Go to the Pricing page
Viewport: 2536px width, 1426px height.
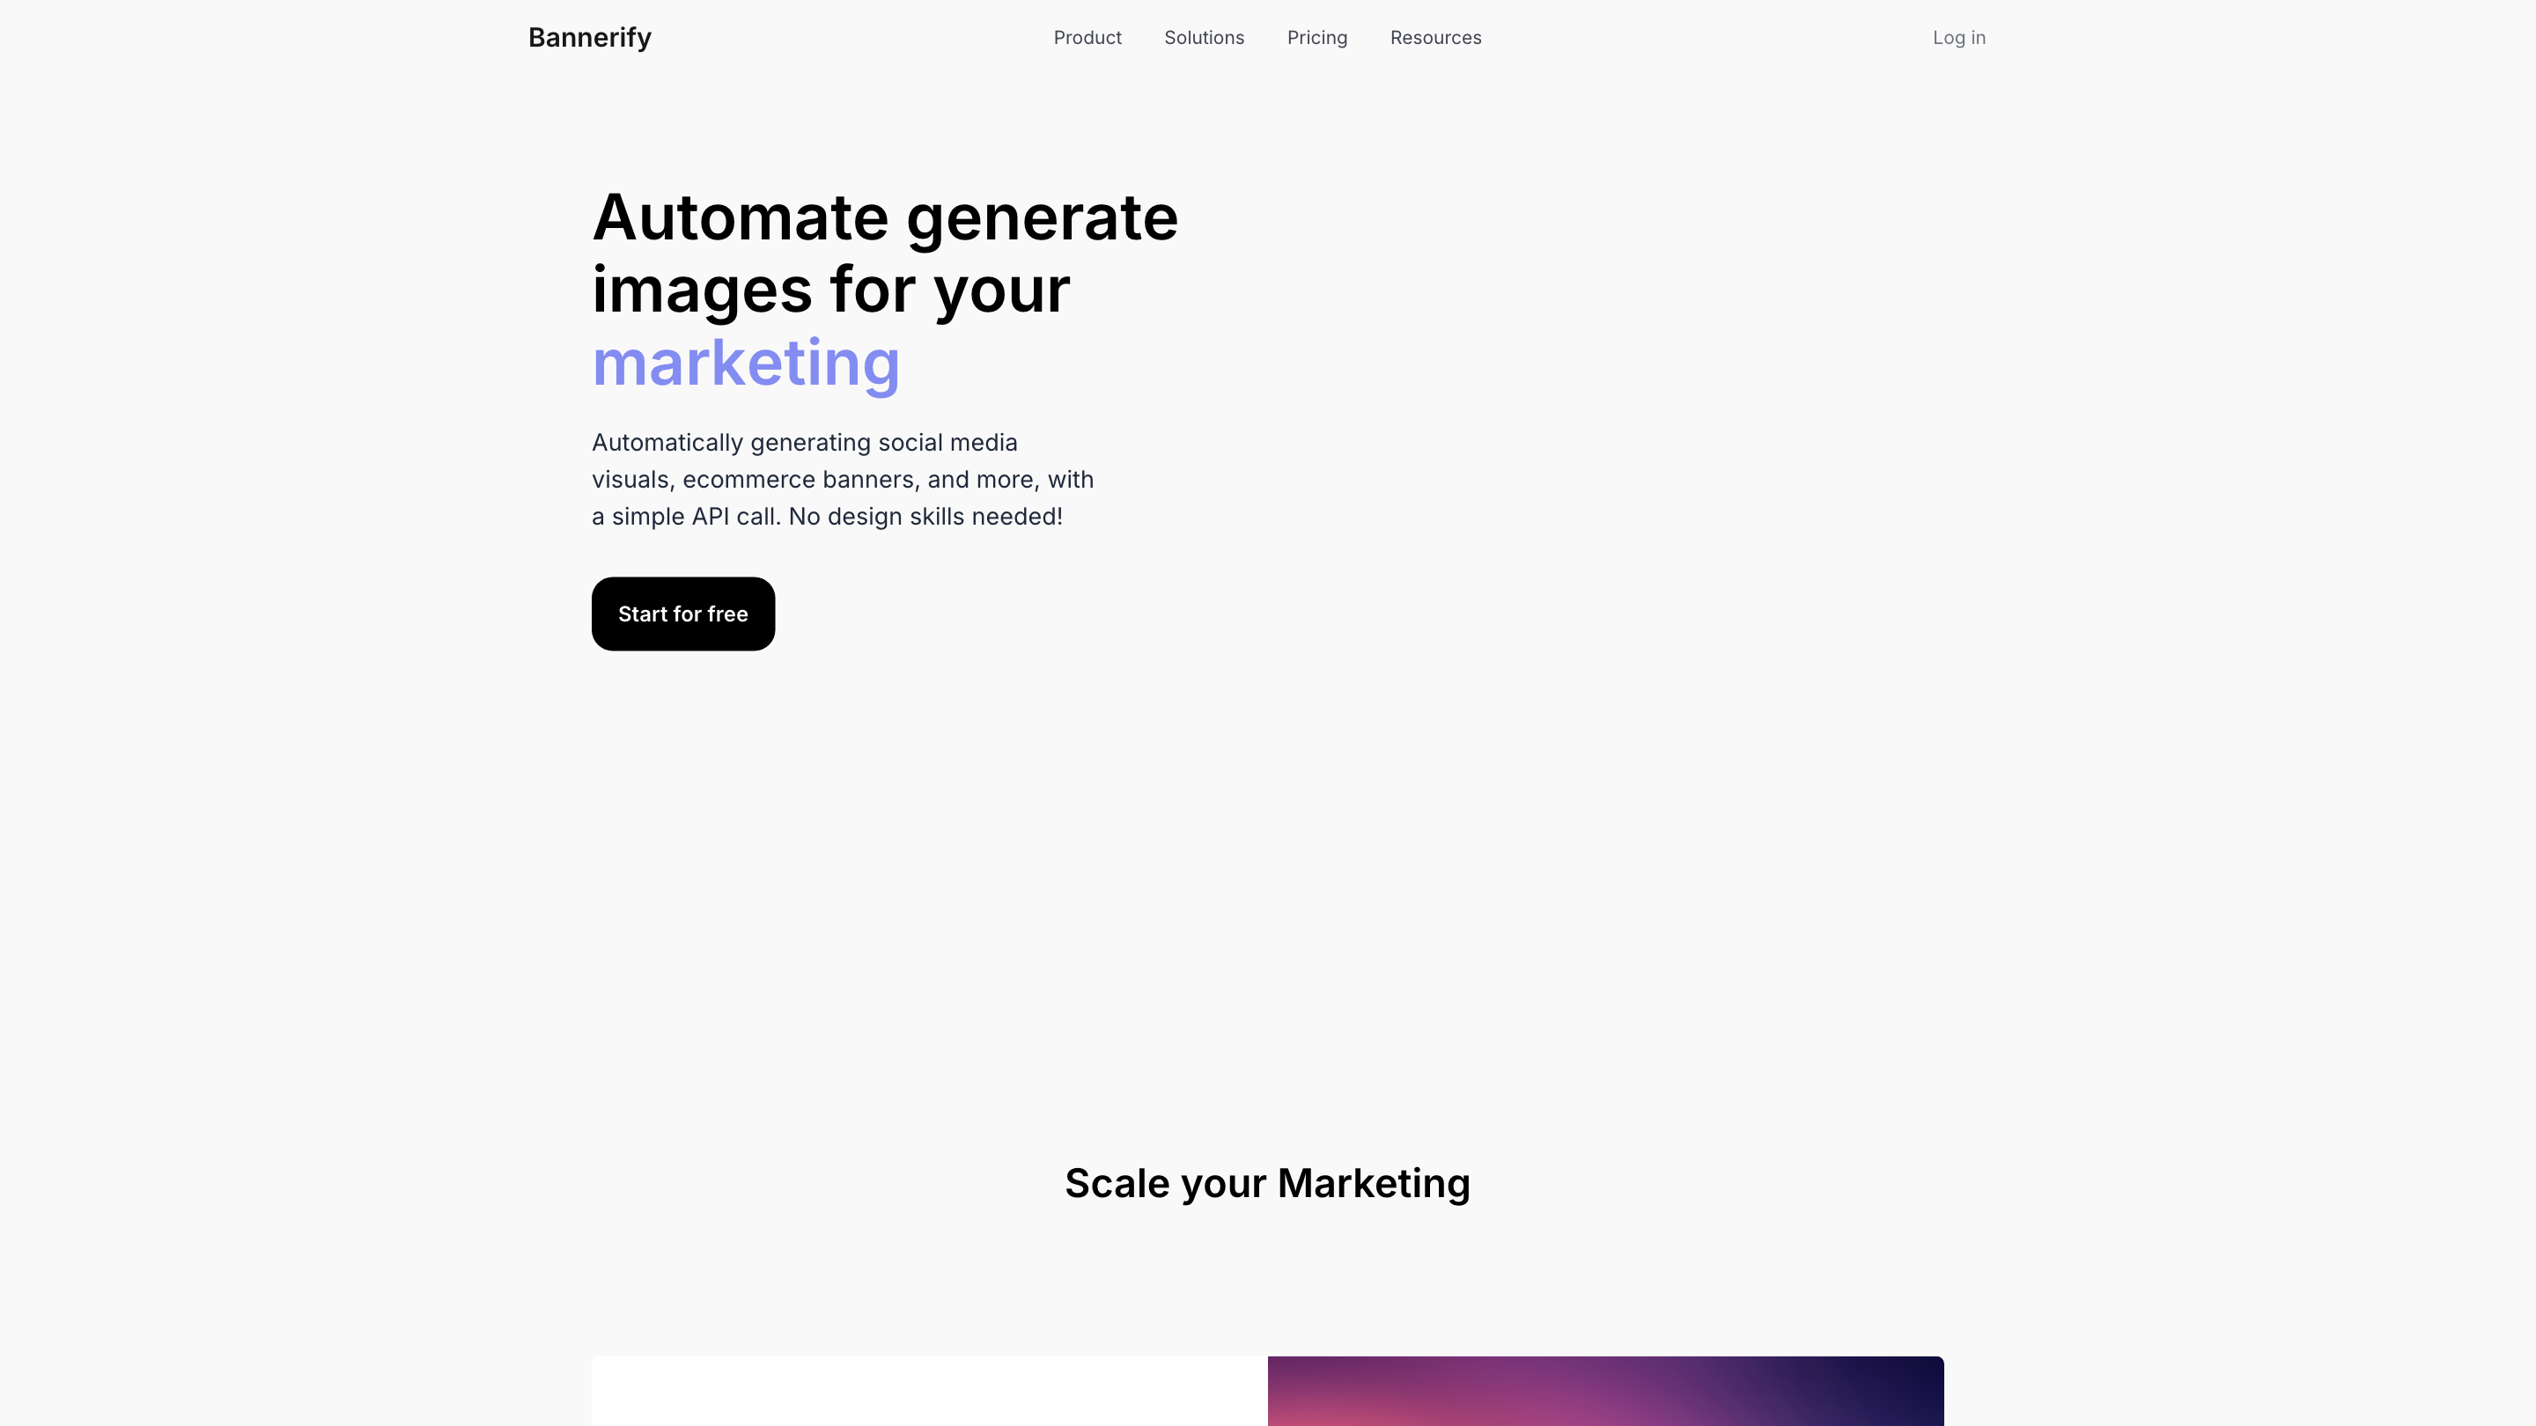(1317, 37)
